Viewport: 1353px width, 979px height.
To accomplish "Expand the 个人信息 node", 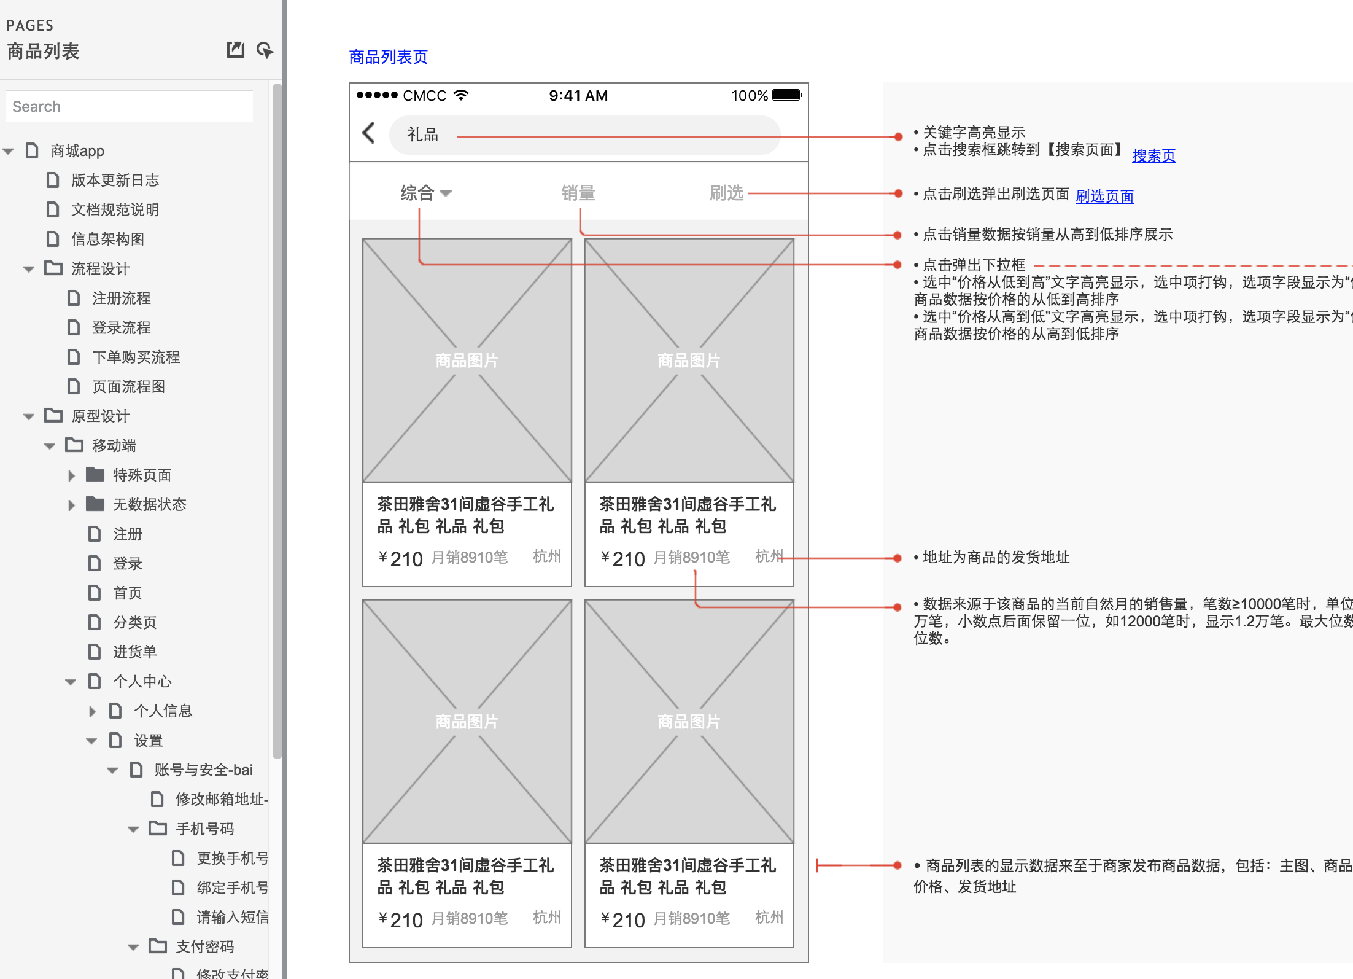I will click(92, 711).
